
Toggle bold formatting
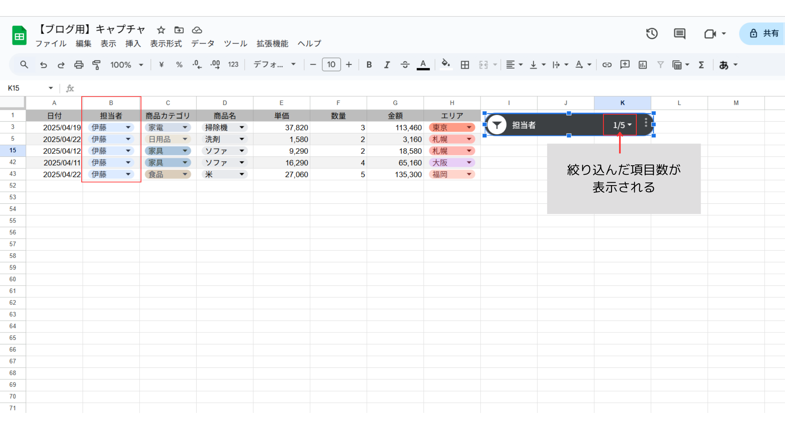tap(369, 65)
